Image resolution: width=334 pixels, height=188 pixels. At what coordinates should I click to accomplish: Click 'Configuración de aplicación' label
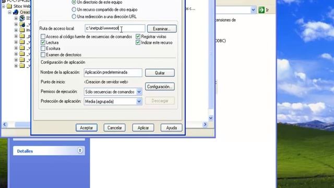pyautogui.click(x=63, y=62)
